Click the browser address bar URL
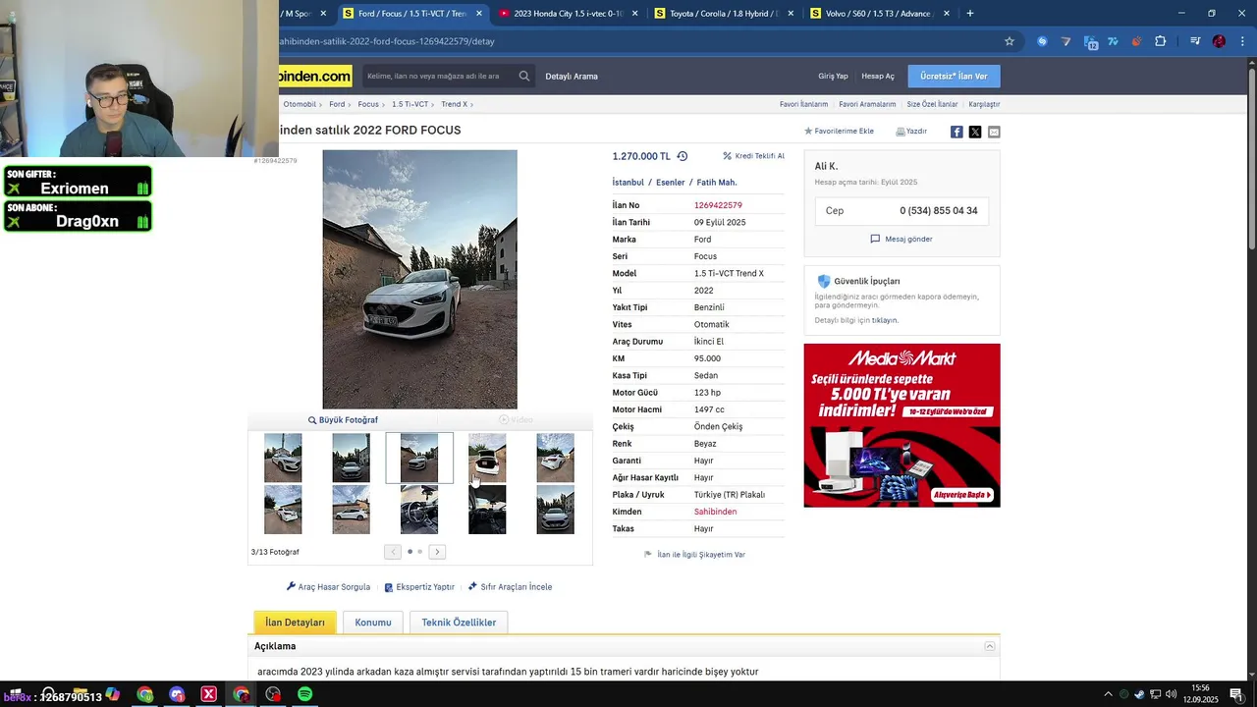 coord(387,41)
